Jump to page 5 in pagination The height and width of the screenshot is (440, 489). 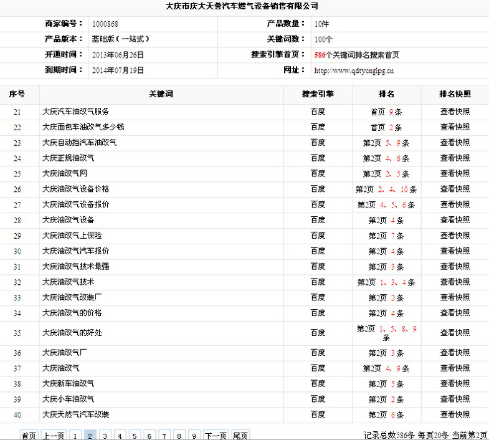tap(135, 435)
